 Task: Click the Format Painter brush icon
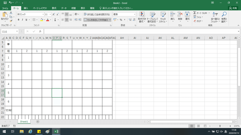tap(11, 21)
